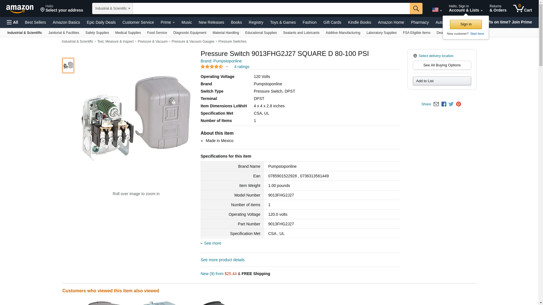Open the country flag language selector

coord(437,10)
